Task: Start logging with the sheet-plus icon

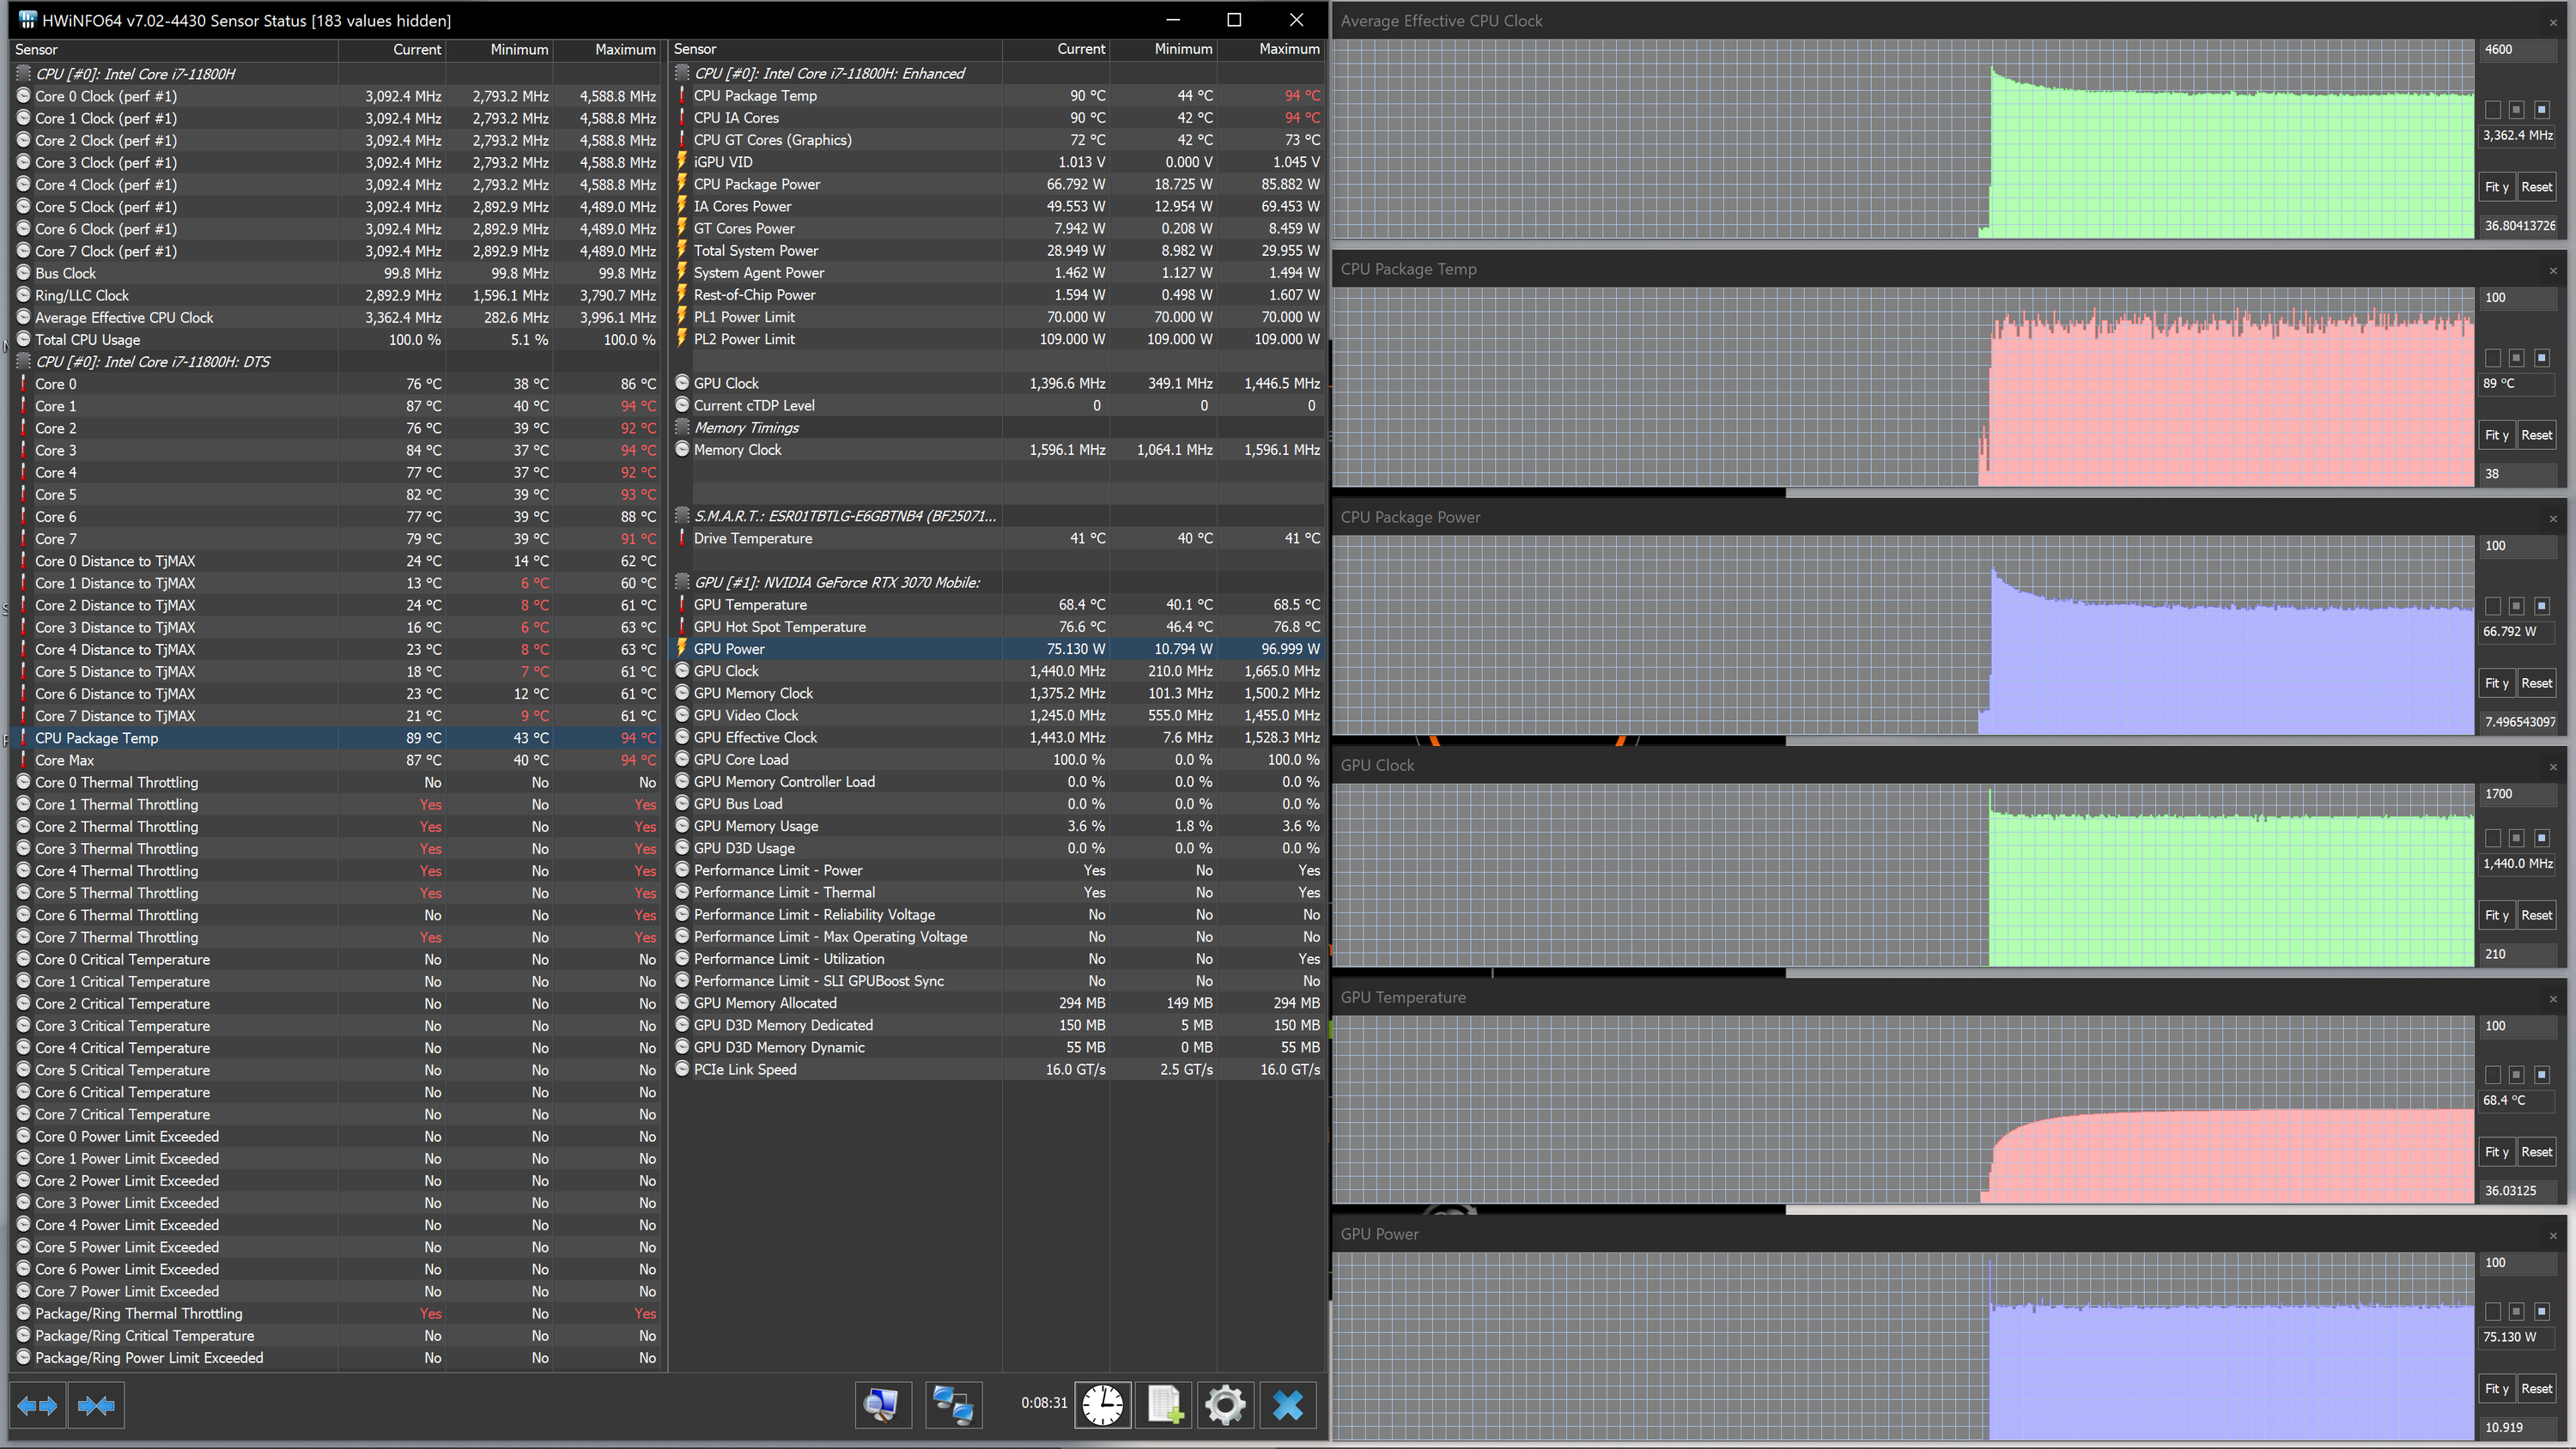Action: (x=1165, y=1405)
